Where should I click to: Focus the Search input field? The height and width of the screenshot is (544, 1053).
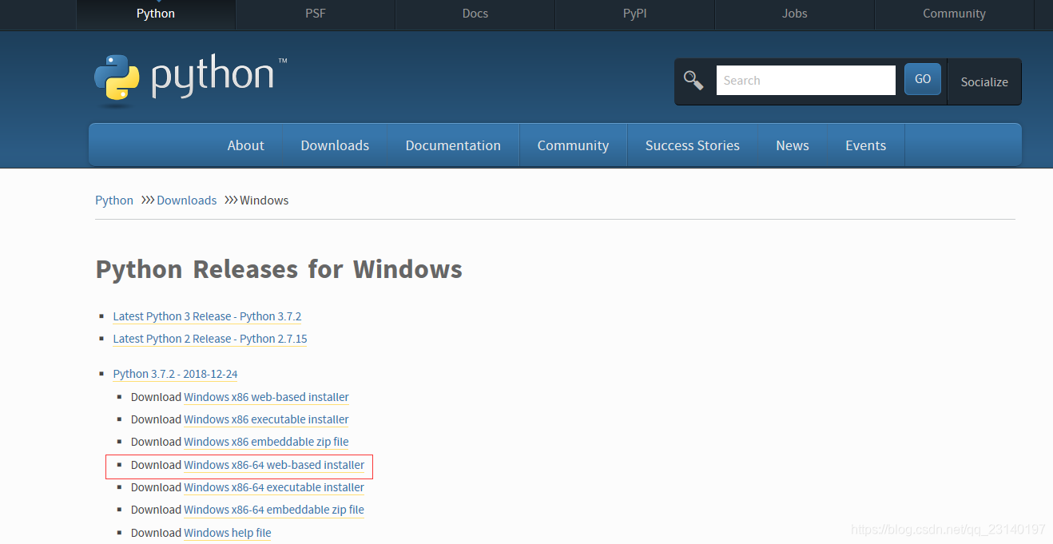click(805, 81)
